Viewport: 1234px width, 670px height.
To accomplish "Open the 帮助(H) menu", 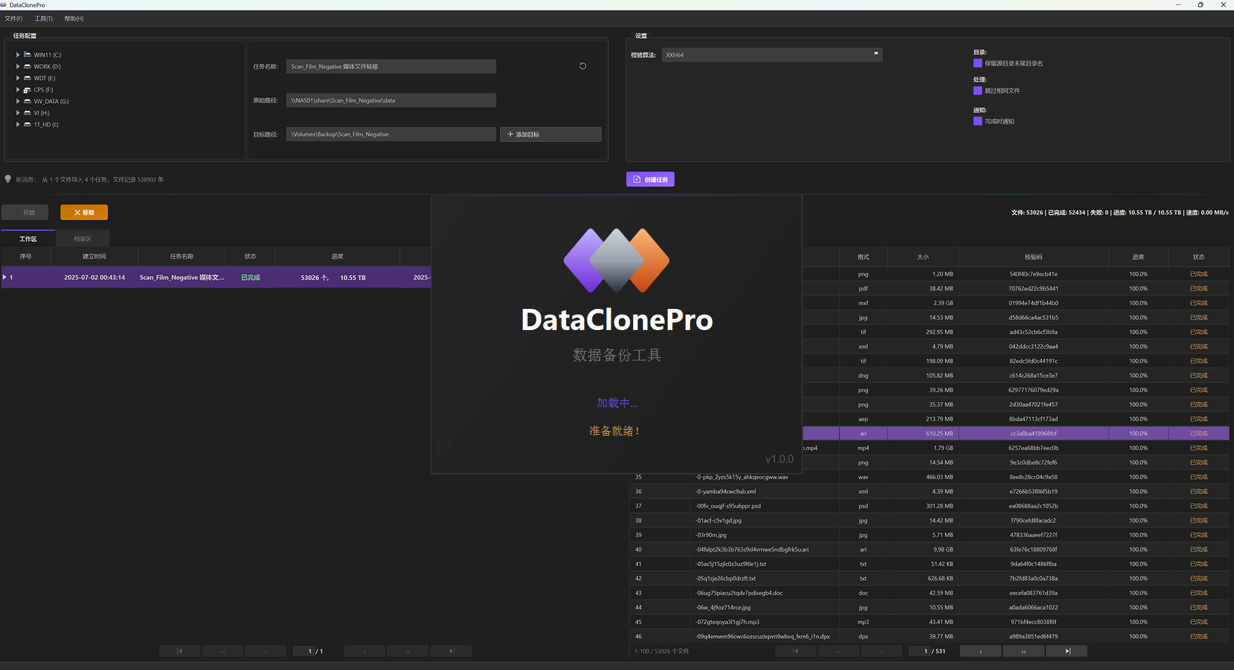I will coord(74,19).
